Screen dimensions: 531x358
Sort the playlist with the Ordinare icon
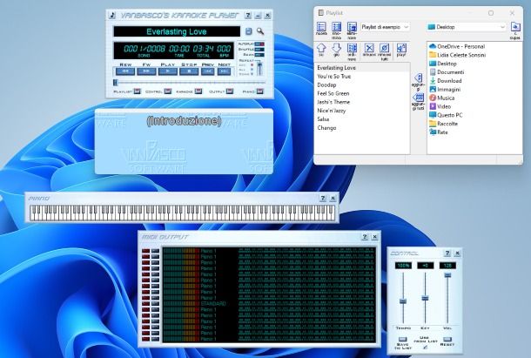pos(352,51)
